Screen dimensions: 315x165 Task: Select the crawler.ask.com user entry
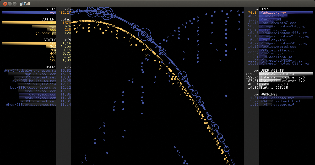click(41, 98)
